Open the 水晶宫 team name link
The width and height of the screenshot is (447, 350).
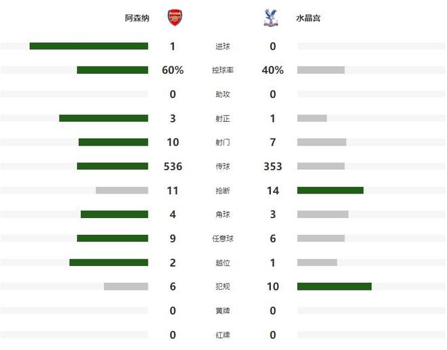(x=308, y=19)
